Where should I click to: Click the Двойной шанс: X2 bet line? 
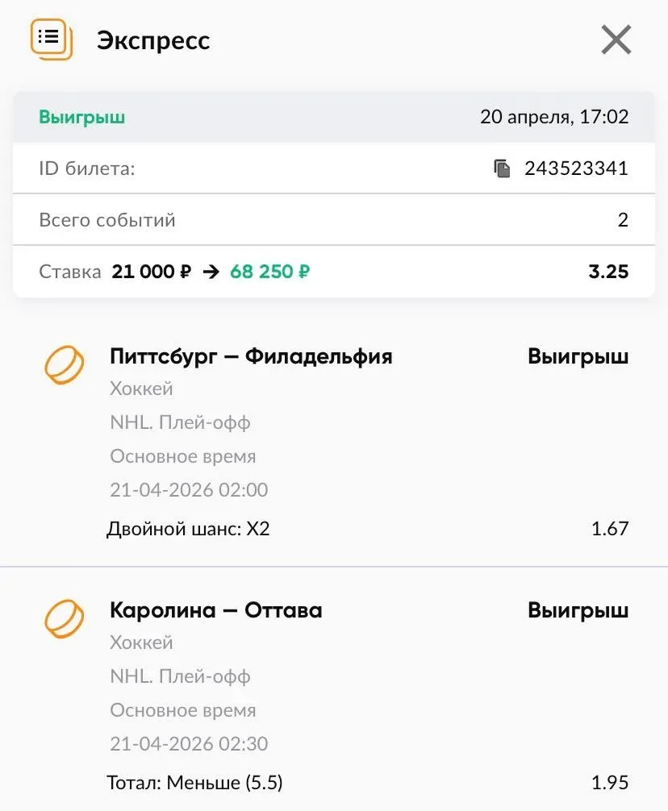188,529
